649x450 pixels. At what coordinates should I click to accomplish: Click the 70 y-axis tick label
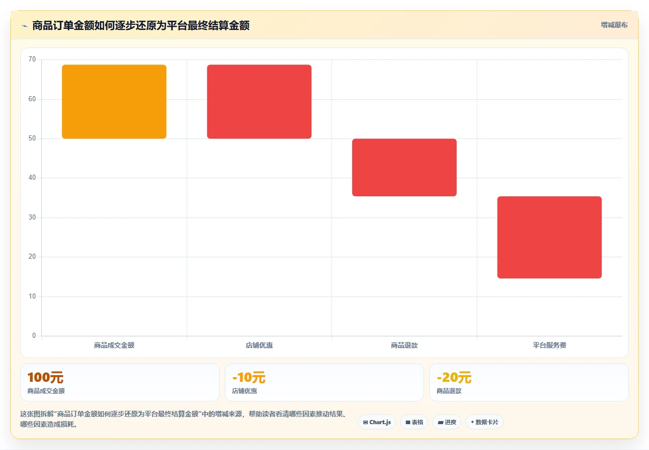pyautogui.click(x=32, y=59)
